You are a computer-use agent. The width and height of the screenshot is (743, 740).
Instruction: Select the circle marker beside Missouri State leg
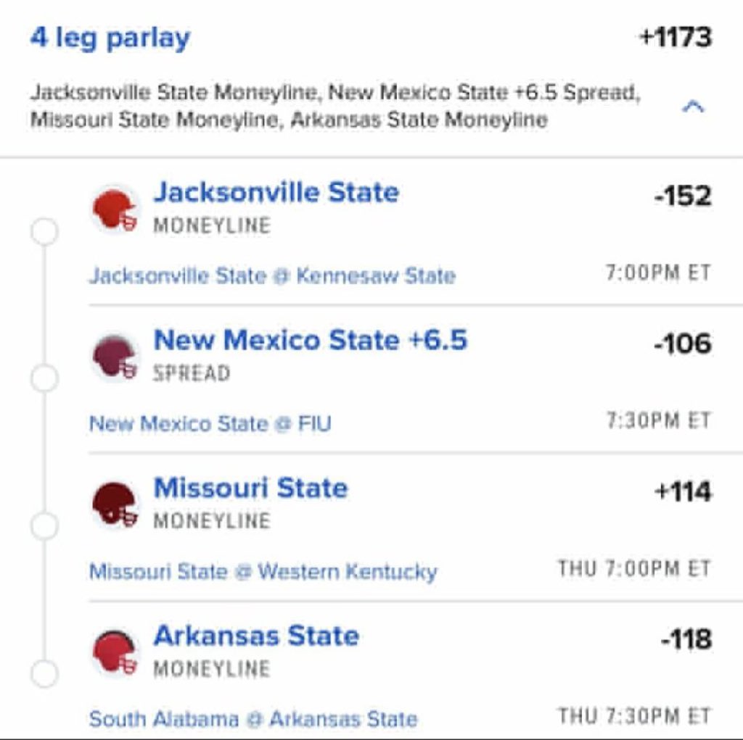tap(44, 526)
